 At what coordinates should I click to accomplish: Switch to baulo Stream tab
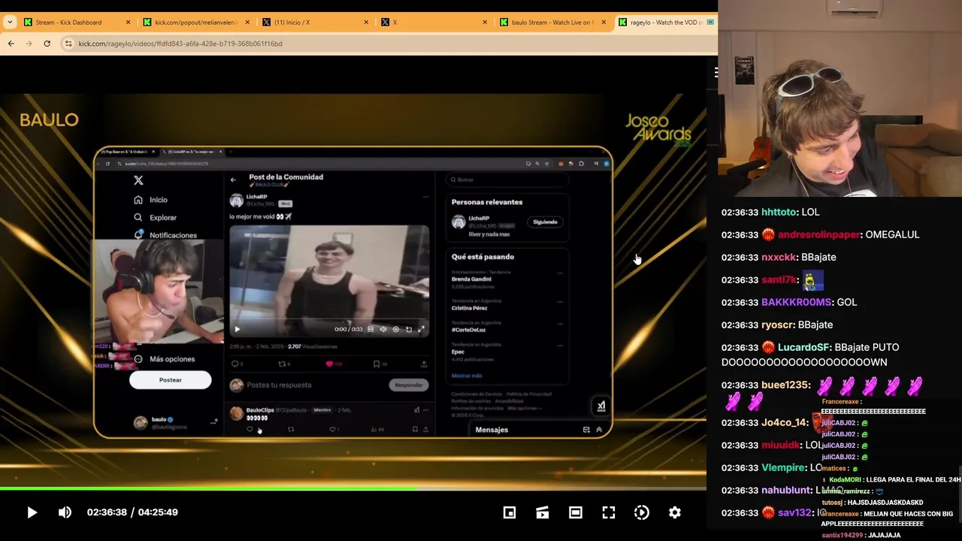click(x=552, y=23)
